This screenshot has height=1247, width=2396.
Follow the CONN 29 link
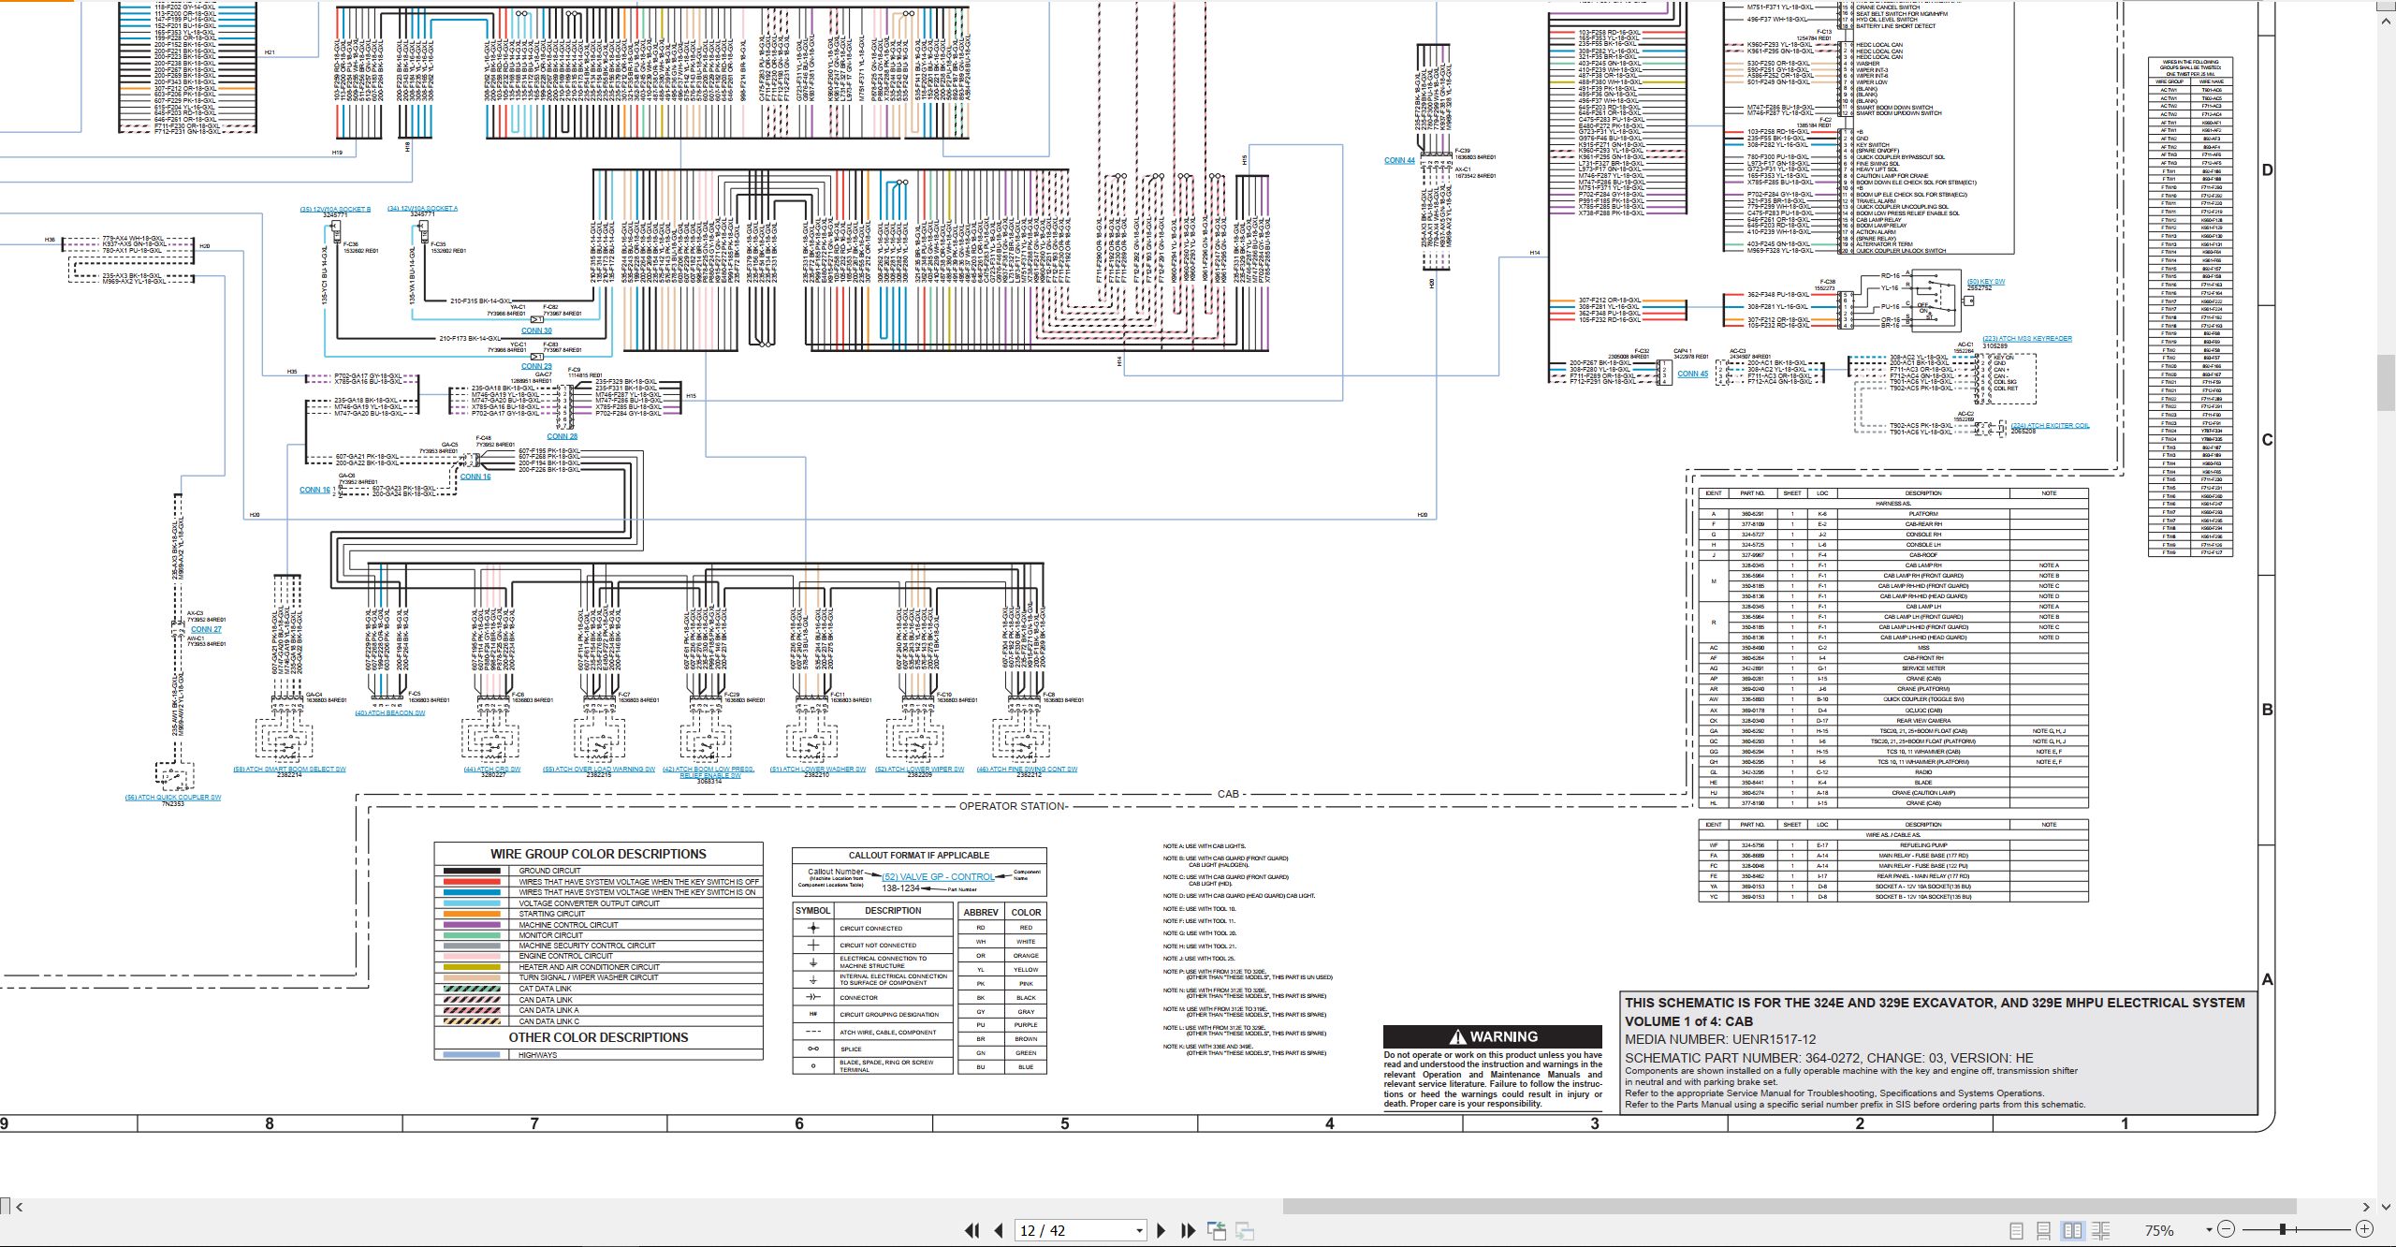[x=536, y=366]
